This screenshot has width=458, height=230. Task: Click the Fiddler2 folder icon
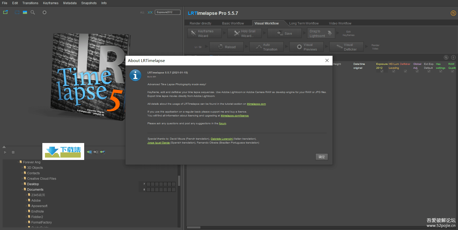coord(29,217)
